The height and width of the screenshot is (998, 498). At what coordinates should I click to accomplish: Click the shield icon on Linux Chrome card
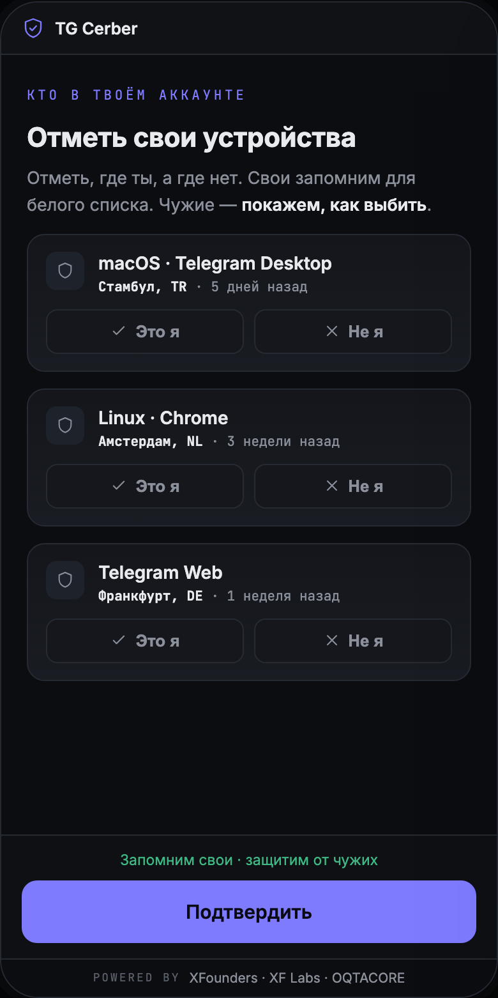(65, 426)
